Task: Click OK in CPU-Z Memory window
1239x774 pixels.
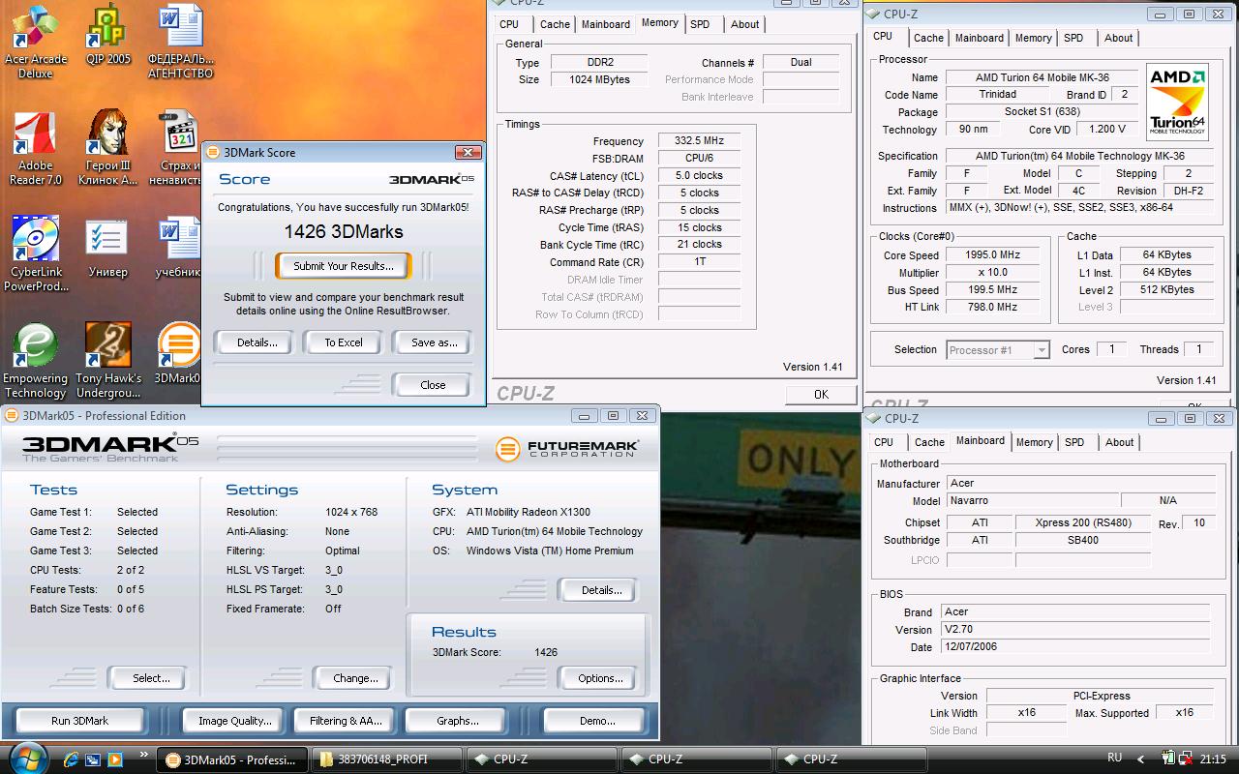Action: pos(821,395)
